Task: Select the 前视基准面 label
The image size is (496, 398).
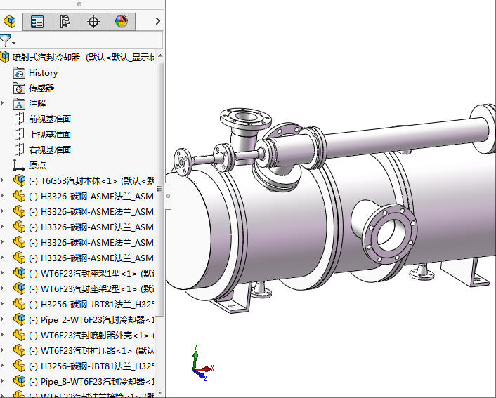Action: coord(50,119)
